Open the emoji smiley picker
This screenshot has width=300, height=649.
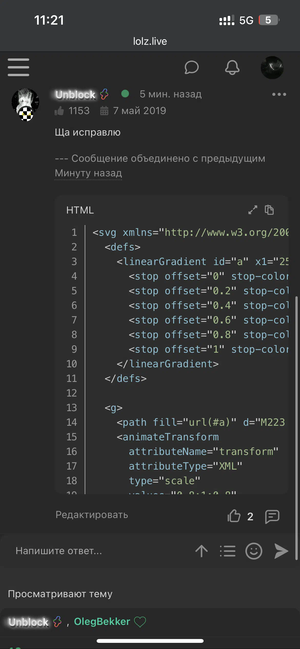(x=254, y=551)
